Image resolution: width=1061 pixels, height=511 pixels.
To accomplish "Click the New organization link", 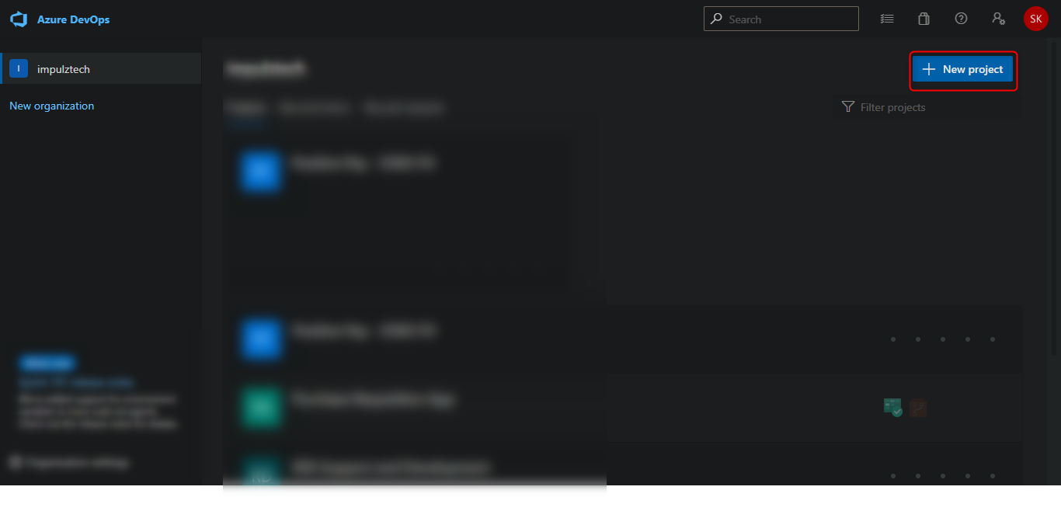I will click(x=51, y=106).
